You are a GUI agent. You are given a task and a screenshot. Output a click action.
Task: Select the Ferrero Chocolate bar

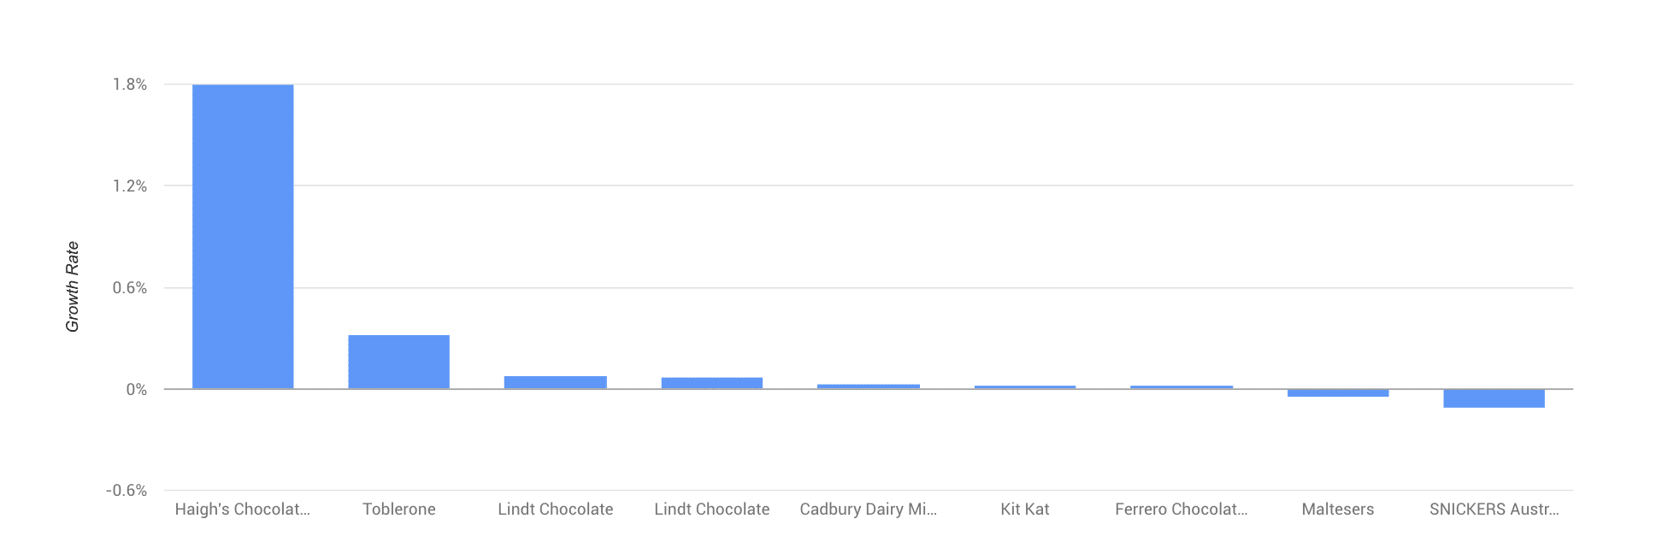coord(1182,387)
